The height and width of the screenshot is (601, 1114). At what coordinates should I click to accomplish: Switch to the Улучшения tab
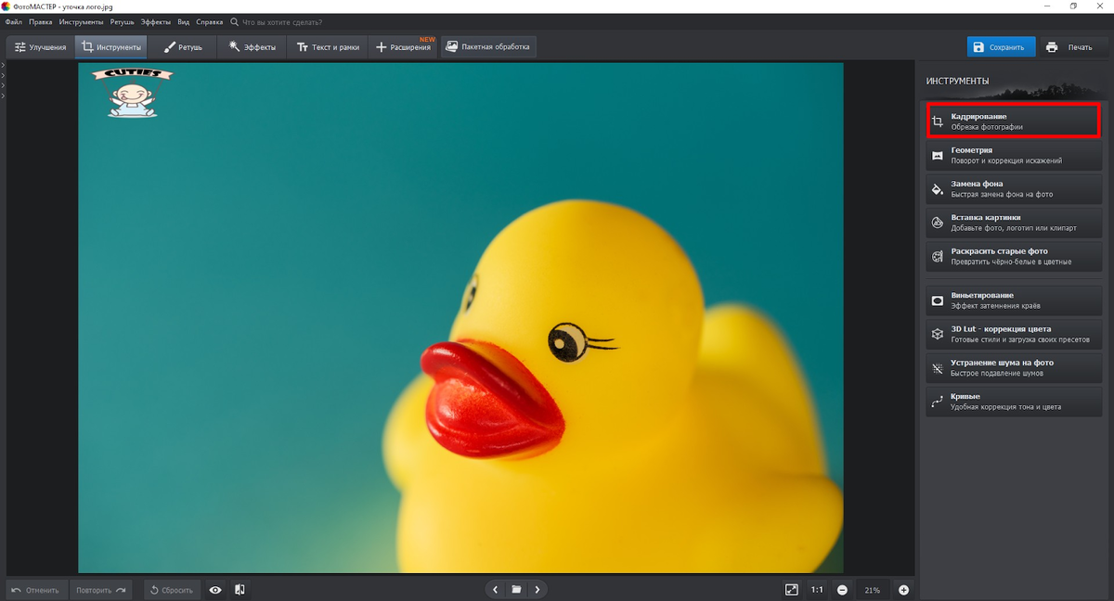pyautogui.click(x=40, y=47)
